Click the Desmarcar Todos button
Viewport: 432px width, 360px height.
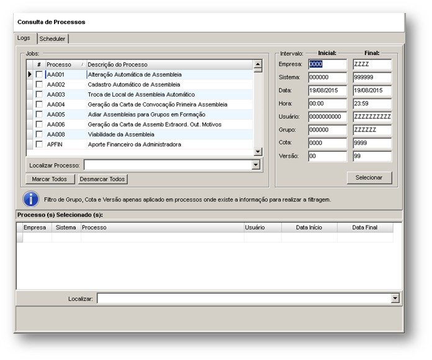102,179
